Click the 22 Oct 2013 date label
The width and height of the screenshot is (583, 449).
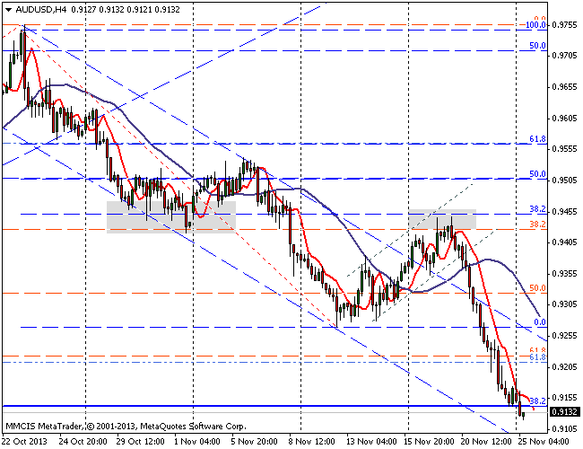[24, 442]
